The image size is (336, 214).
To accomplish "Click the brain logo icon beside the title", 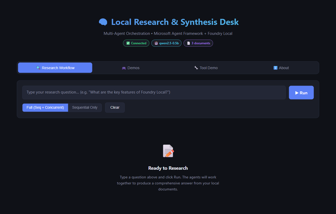I will 103,22.
